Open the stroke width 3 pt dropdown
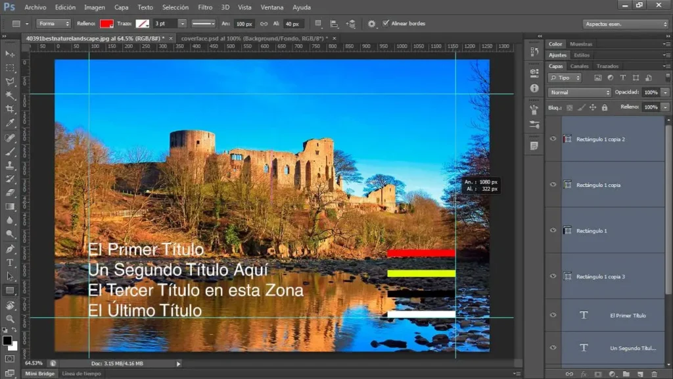The image size is (673, 379). (x=182, y=24)
